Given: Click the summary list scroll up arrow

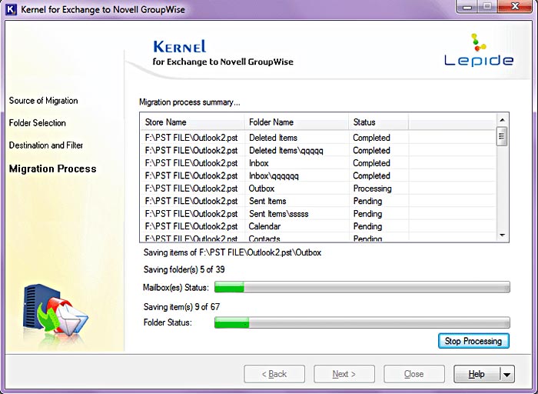Looking at the screenshot, I should (x=503, y=120).
